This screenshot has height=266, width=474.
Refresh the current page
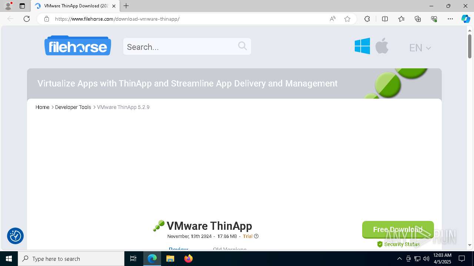click(27, 19)
